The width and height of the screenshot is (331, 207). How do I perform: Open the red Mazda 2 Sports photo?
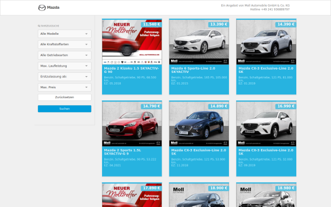coord(132,124)
